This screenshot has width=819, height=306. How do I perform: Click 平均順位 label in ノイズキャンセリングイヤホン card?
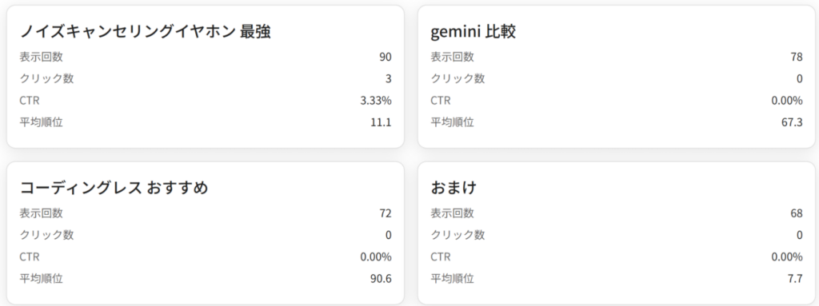(x=42, y=123)
